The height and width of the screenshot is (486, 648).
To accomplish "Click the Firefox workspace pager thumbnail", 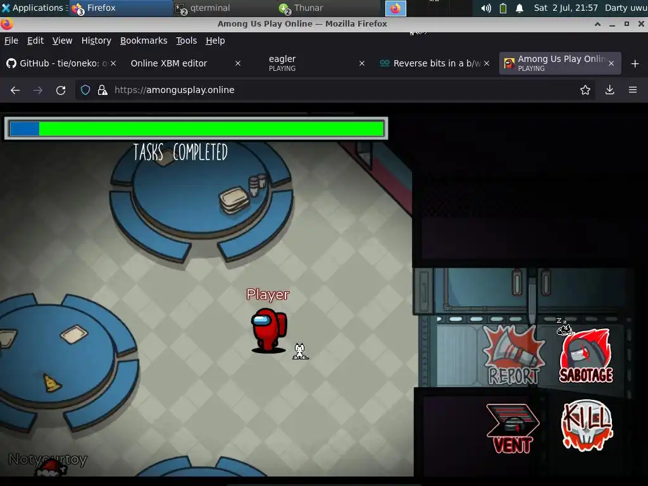I will click(396, 8).
